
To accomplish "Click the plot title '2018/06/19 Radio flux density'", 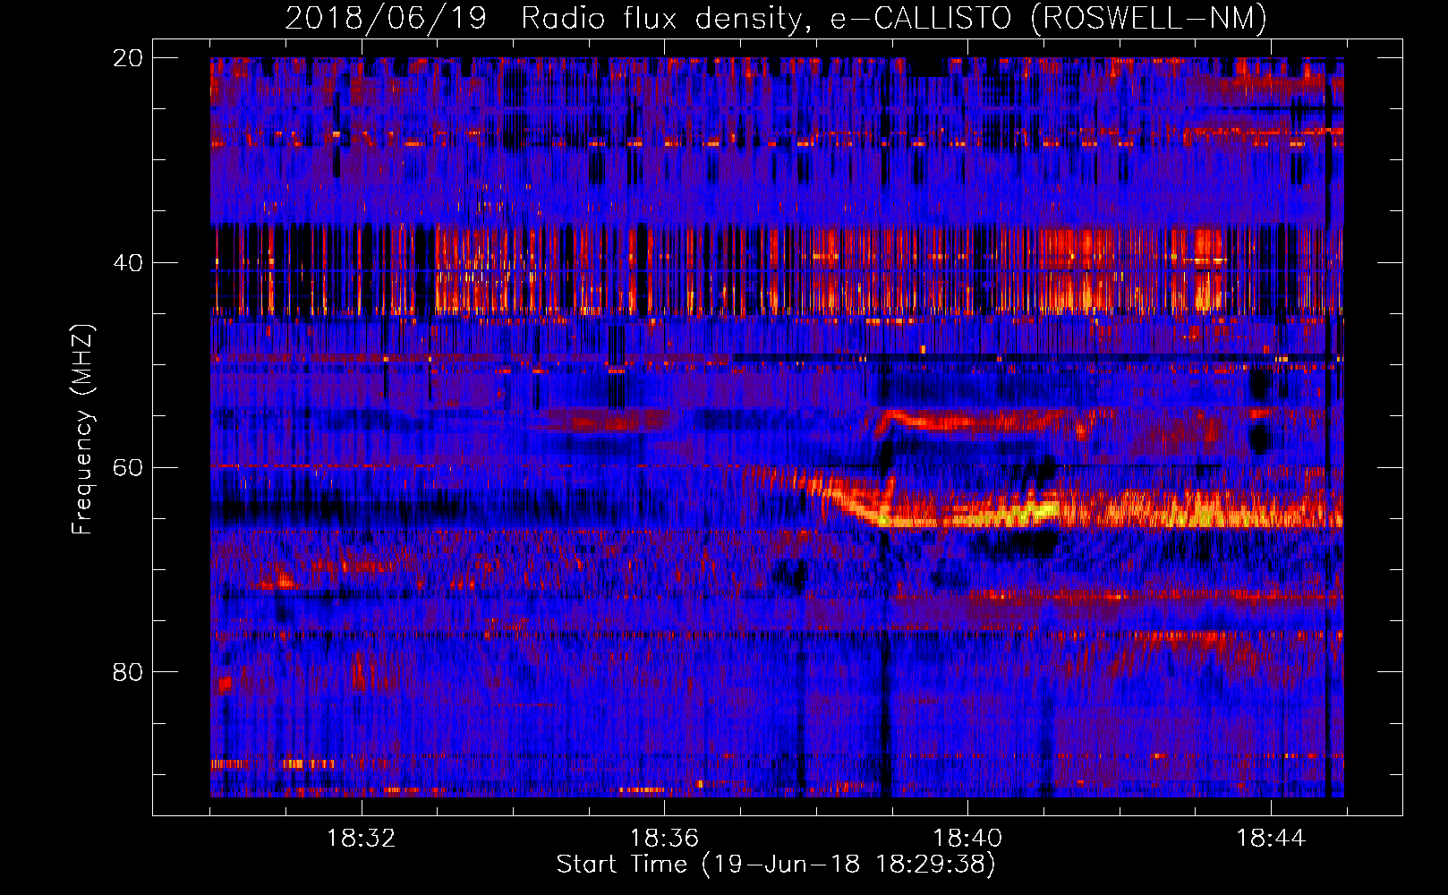I will pyautogui.click(x=776, y=19).
